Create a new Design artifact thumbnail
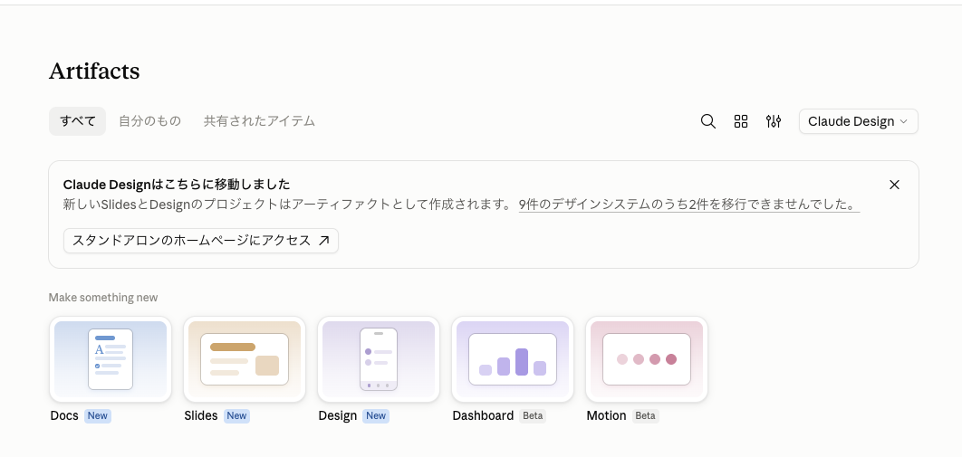 (379, 359)
